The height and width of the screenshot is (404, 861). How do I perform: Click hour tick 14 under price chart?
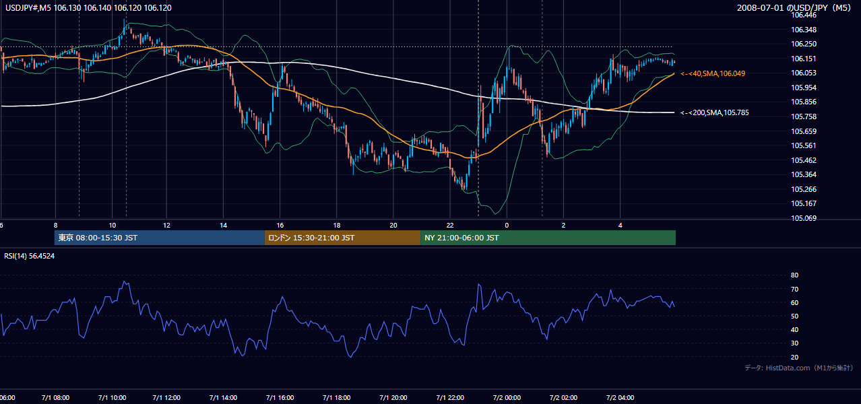[x=224, y=225]
